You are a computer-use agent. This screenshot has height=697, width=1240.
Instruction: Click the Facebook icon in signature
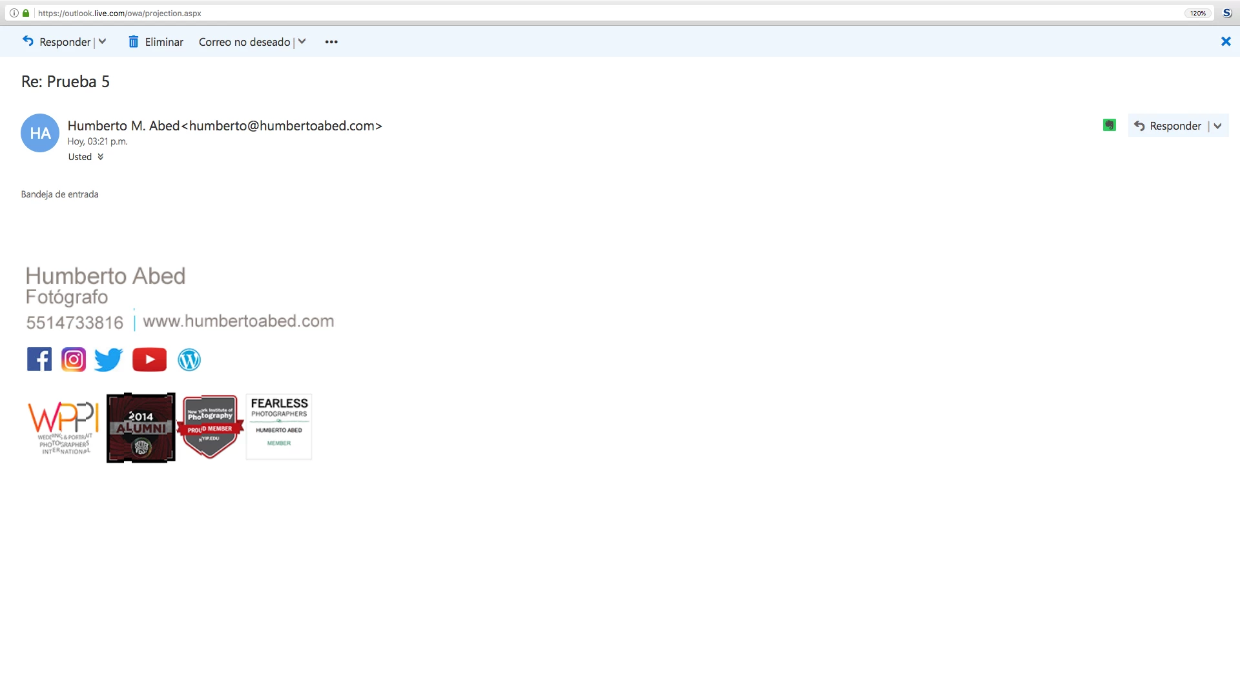[39, 359]
